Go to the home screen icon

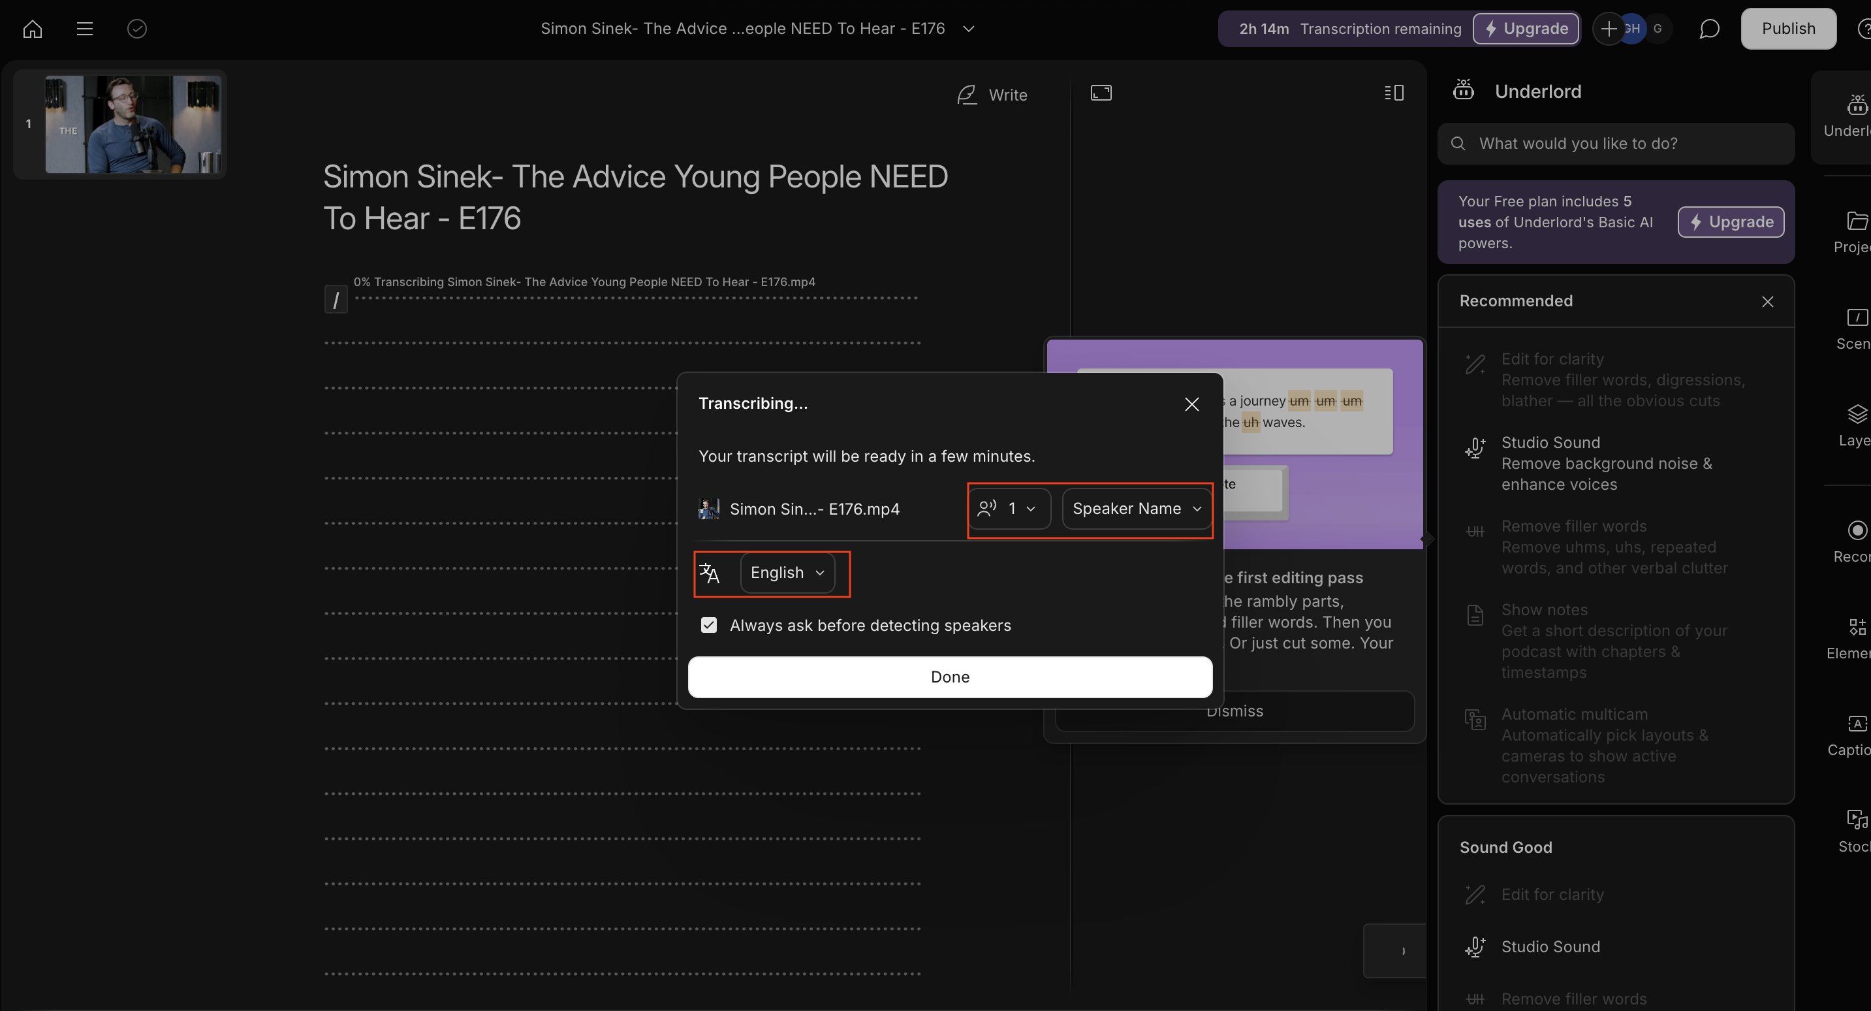tap(33, 29)
